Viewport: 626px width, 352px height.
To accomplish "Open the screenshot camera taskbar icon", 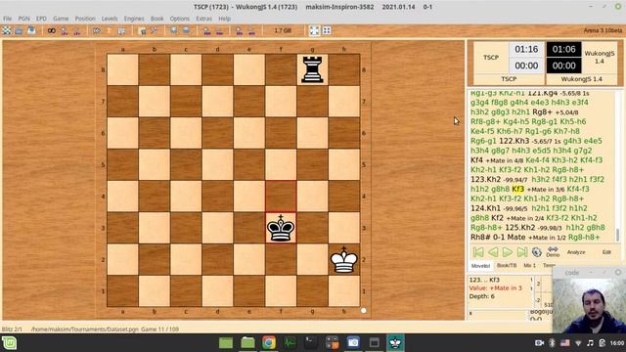I will [x=353, y=343].
